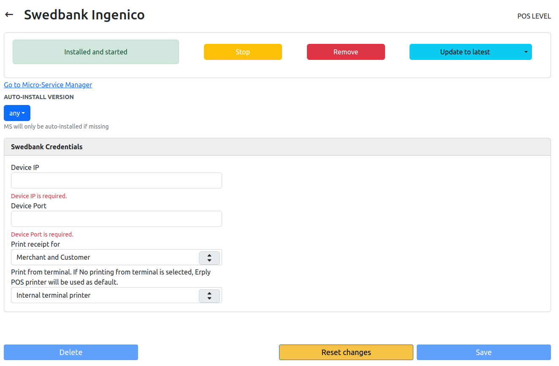559x366 pixels.
Task: Click the 'MS will only be auto-installed' hint
Action: point(56,126)
